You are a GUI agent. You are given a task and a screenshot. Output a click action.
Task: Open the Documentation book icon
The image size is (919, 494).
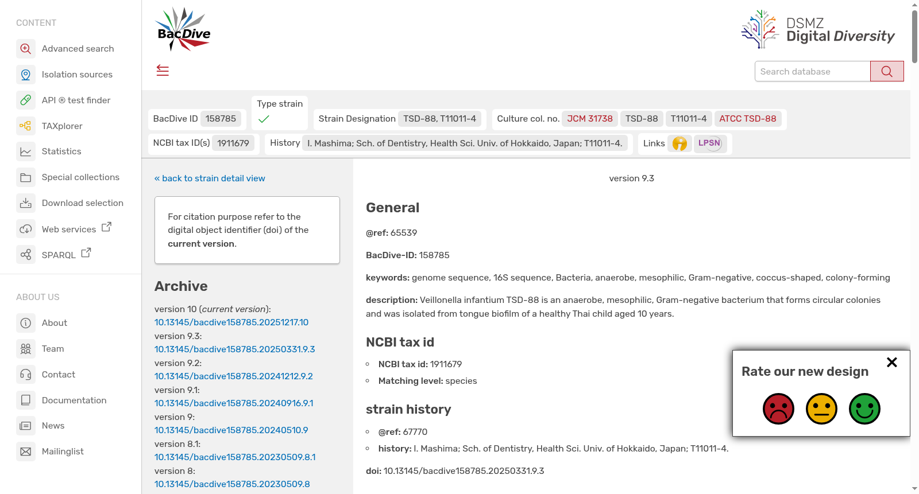(26, 400)
